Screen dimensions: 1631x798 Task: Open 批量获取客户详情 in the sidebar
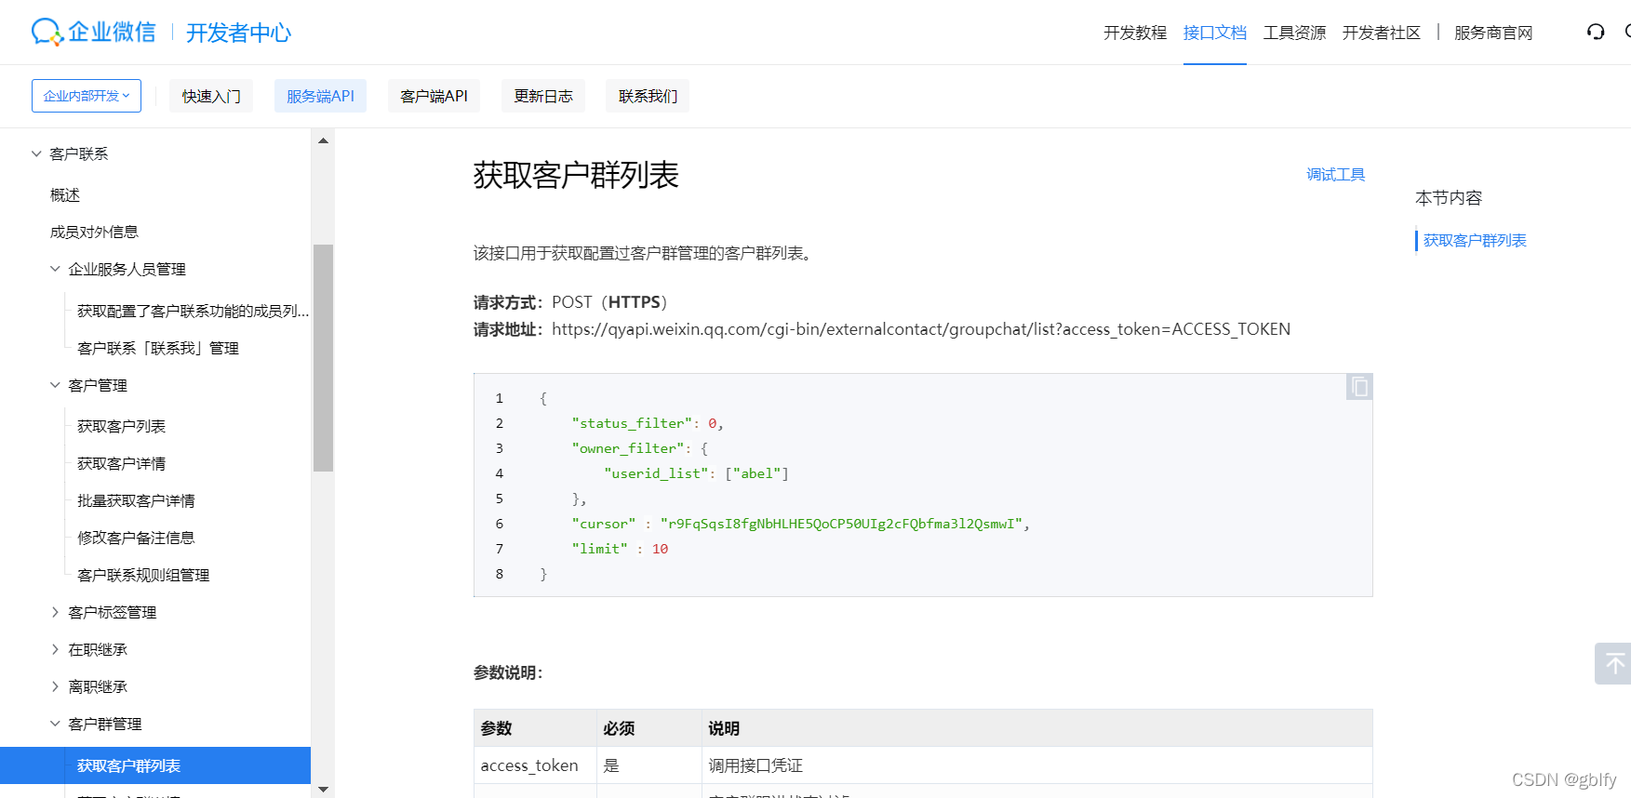point(136,500)
